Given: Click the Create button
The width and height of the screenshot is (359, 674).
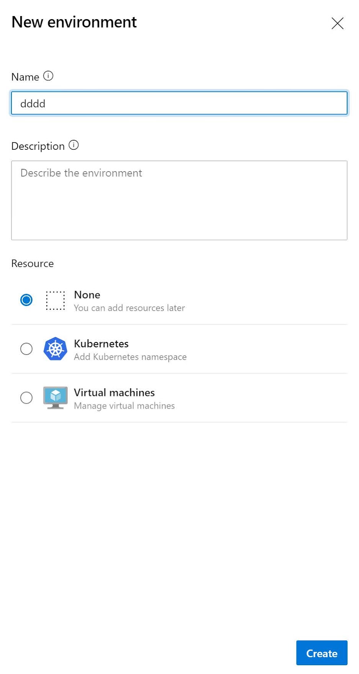Looking at the screenshot, I should tap(322, 653).
